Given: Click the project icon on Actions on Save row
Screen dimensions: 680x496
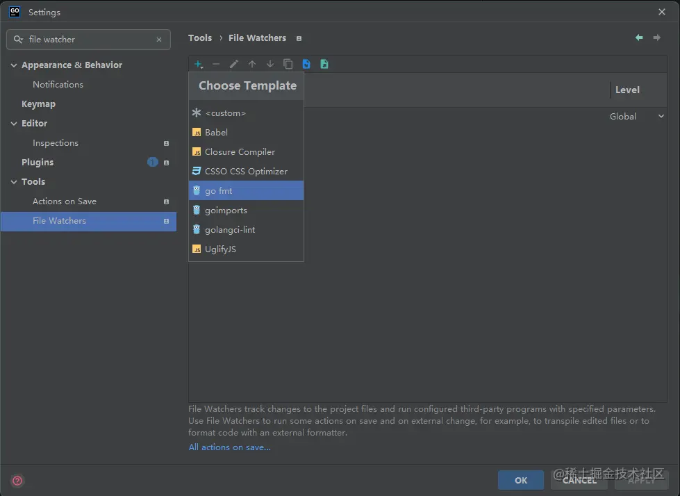Looking at the screenshot, I should (x=166, y=201).
